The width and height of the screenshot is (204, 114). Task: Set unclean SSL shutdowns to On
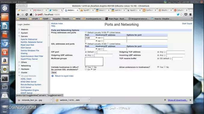pos(86,69)
